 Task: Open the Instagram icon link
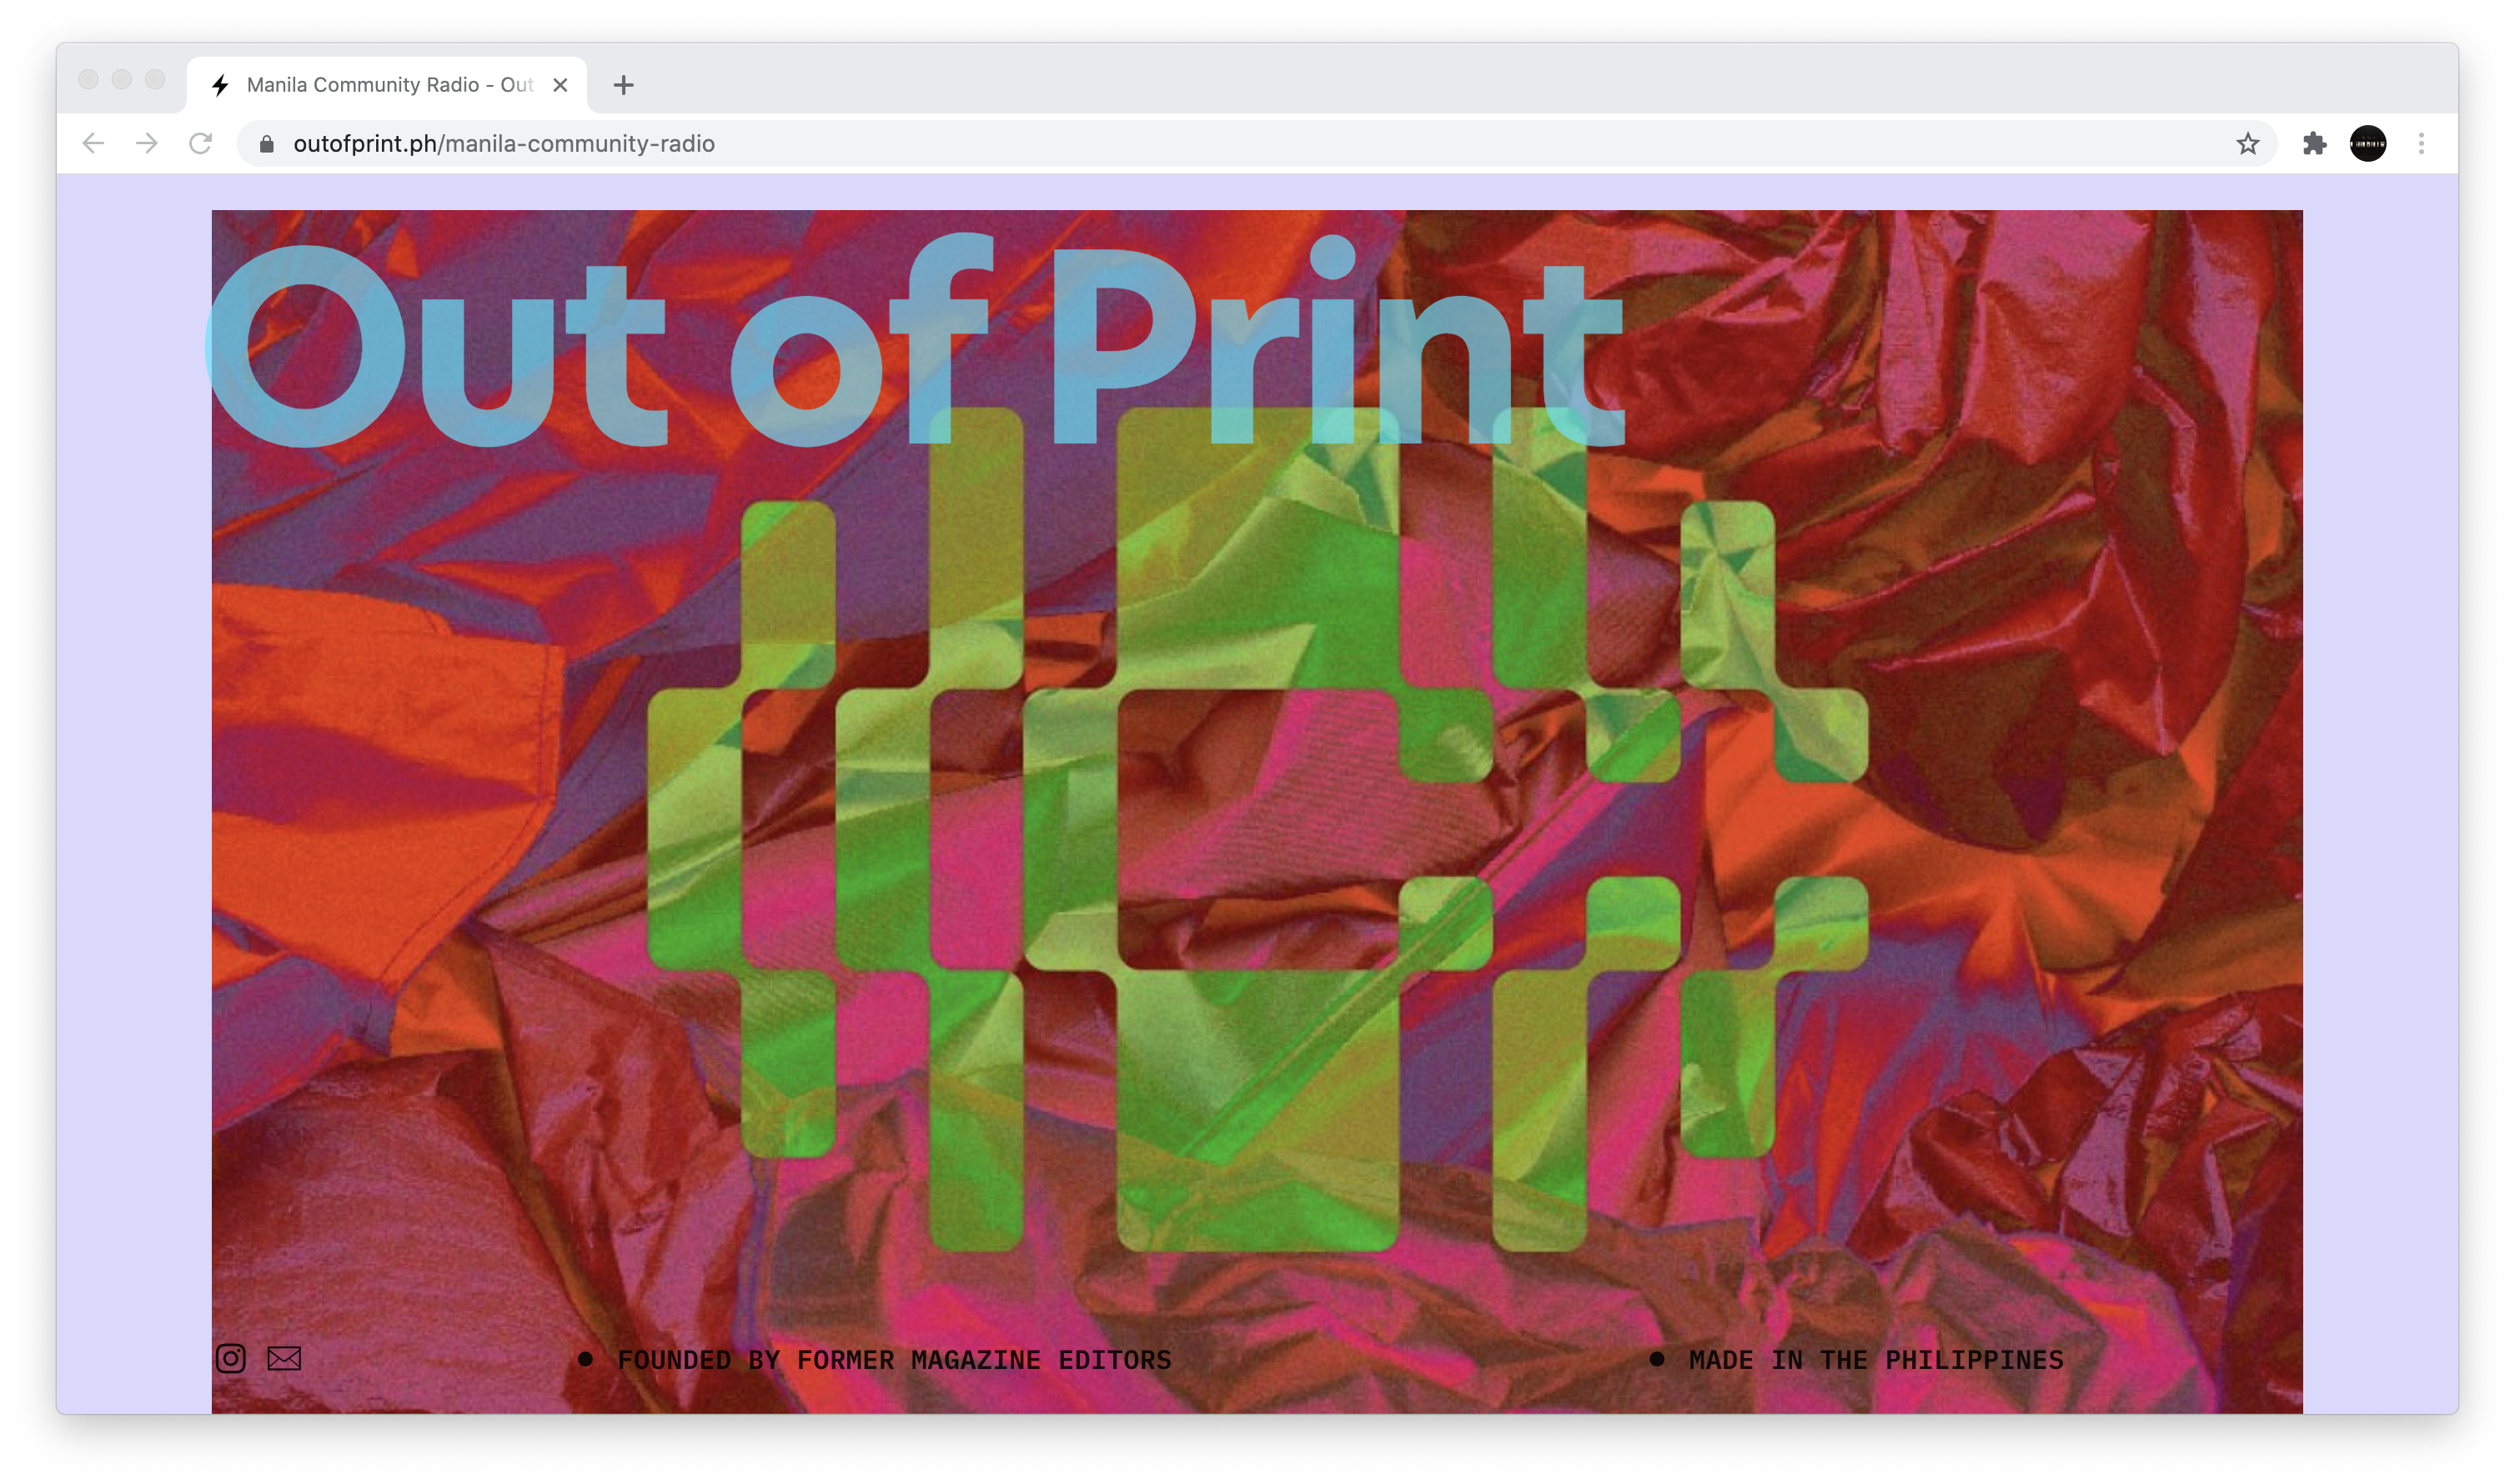(230, 1358)
